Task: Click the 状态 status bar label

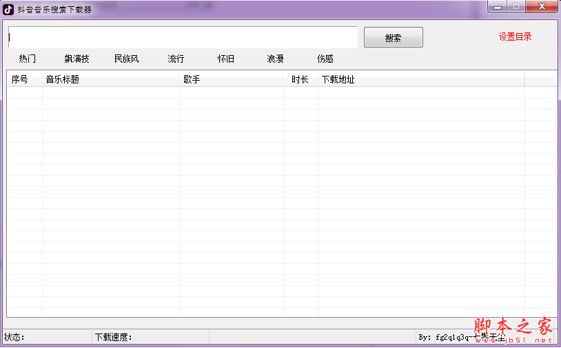Action: tap(14, 337)
